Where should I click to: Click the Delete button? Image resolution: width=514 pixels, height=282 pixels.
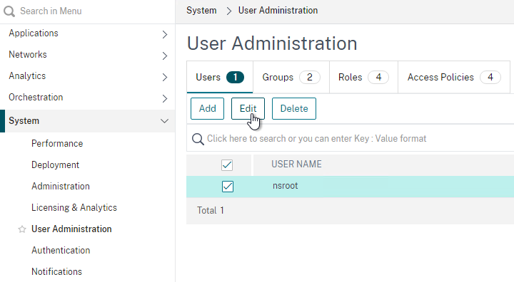coord(294,109)
